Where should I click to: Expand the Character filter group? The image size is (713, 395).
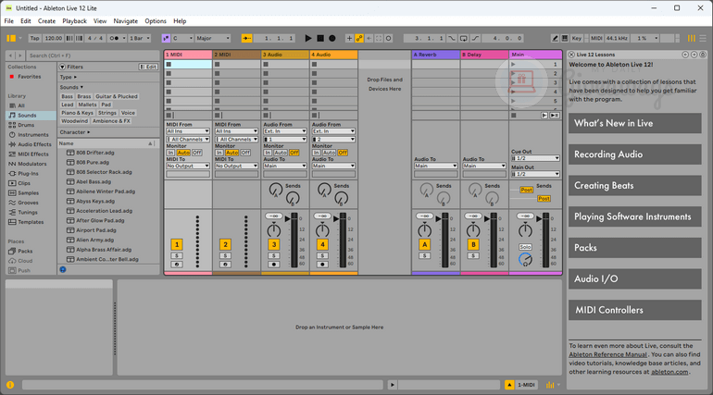point(75,132)
